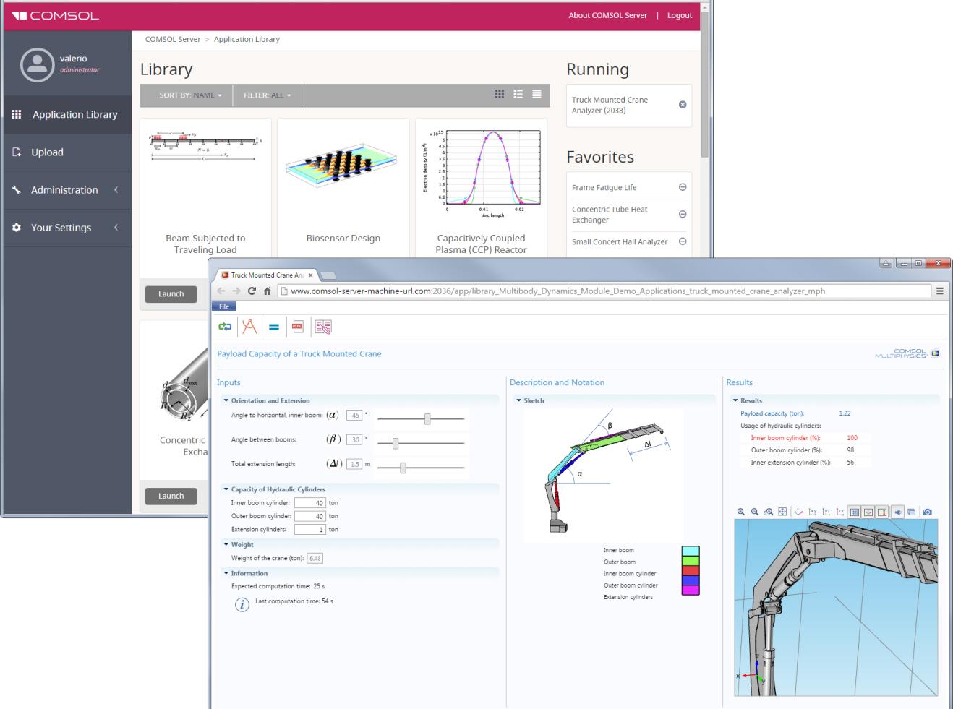Reload the Chrome page

point(252,291)
